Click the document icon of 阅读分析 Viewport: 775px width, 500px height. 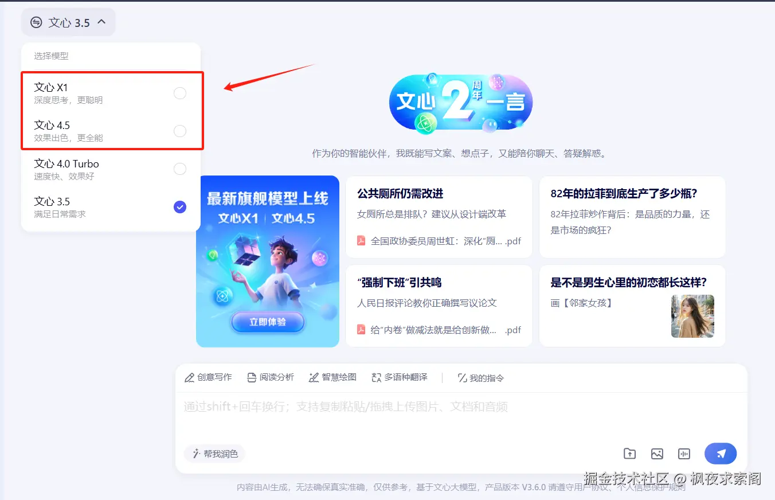pyautogui.click(x=252, y=378)
